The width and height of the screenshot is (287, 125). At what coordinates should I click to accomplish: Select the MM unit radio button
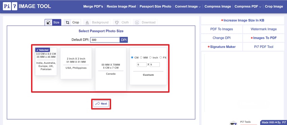tap(141, 57)
